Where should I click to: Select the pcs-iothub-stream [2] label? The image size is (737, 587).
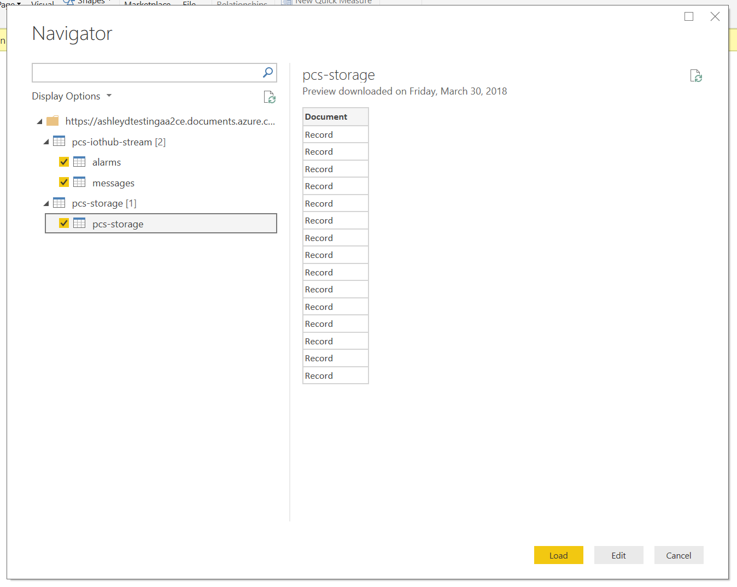tap(119, 142)
